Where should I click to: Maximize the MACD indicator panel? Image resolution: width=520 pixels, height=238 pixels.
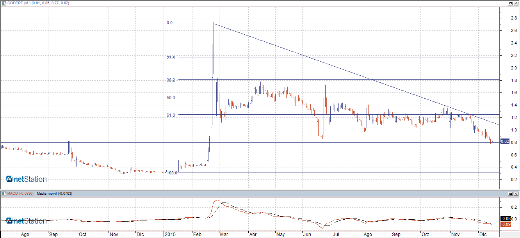coord(511,194)
